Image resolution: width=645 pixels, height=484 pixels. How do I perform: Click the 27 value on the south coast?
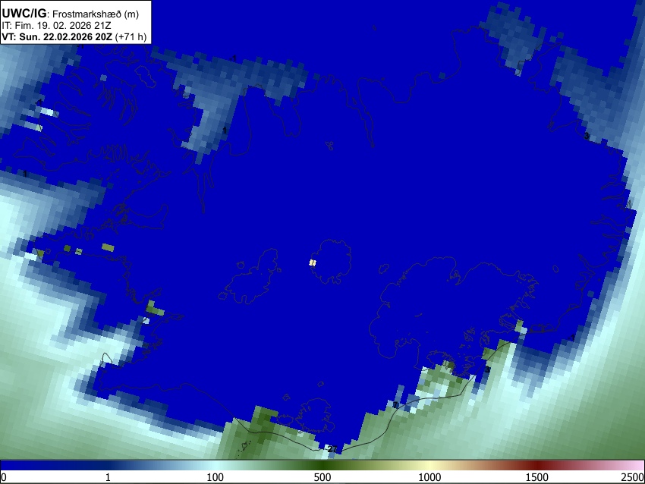click(332, 449)
